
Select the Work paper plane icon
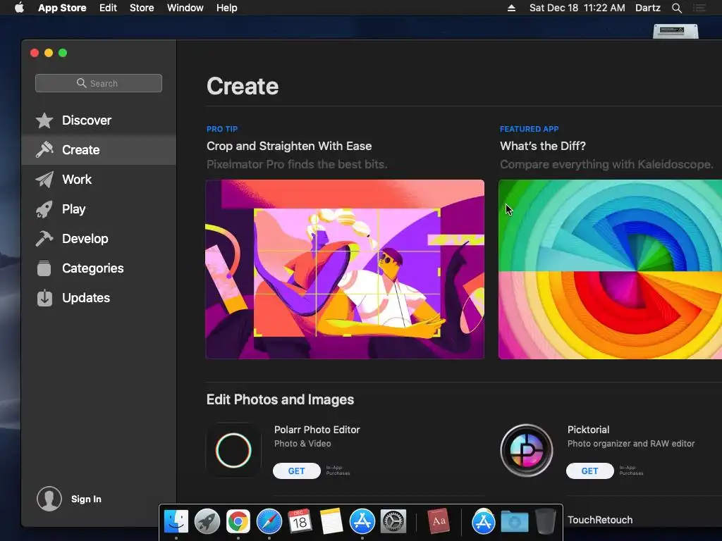44,180
